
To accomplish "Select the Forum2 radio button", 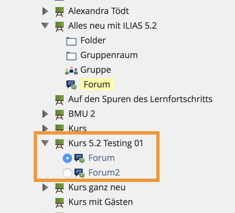I will click(67, 173).
